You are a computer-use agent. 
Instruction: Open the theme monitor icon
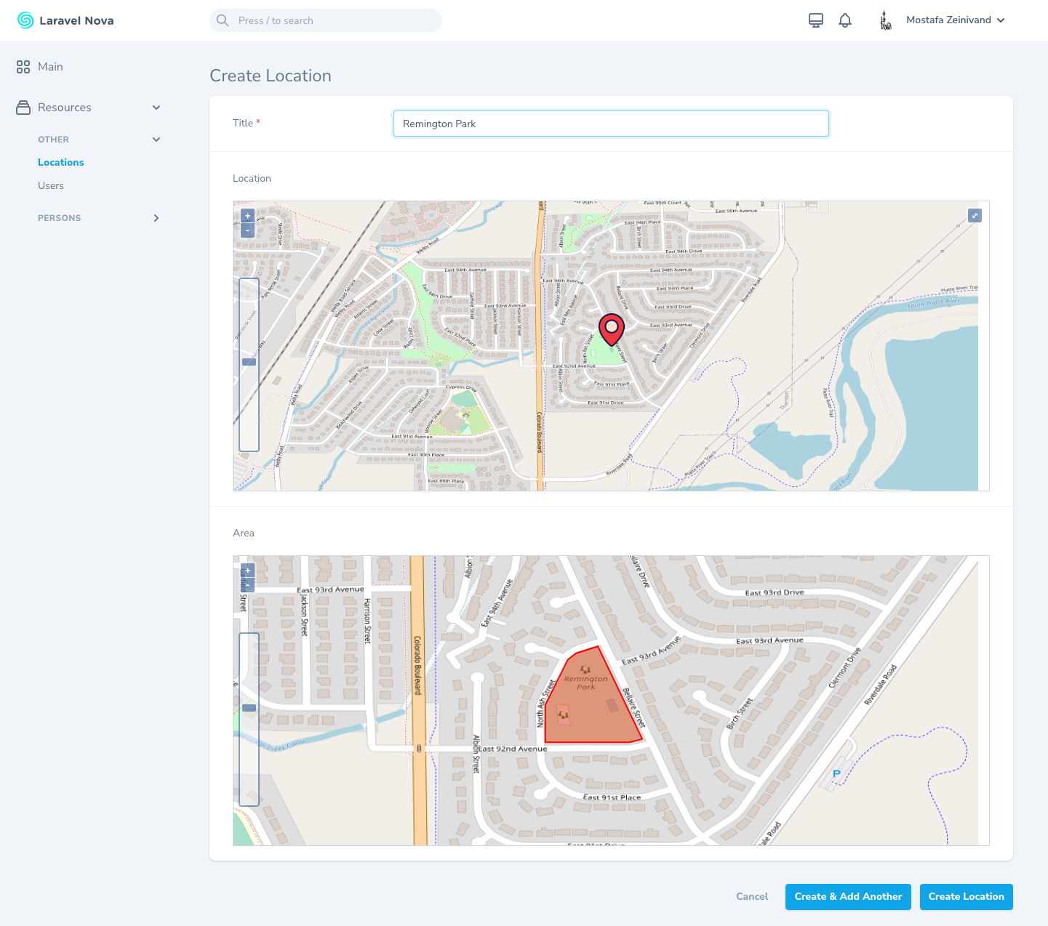[x=816, y=20]
